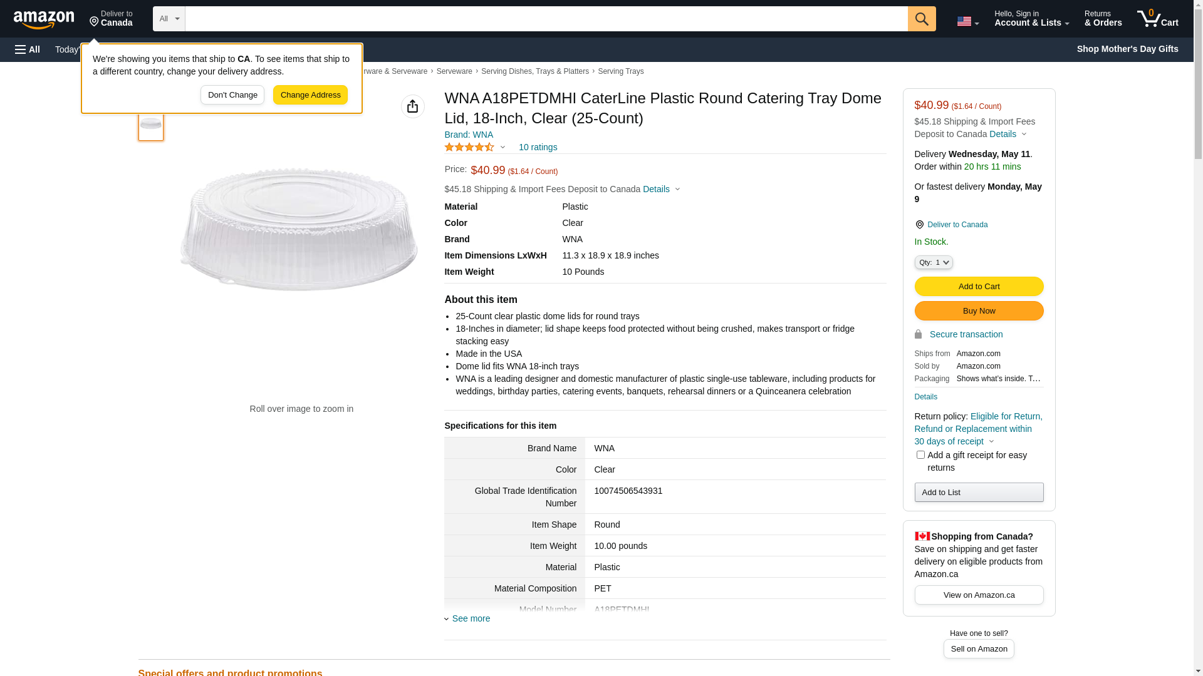Click into the search text field
Screen dimensions: 1203x676
pos(546,19)
